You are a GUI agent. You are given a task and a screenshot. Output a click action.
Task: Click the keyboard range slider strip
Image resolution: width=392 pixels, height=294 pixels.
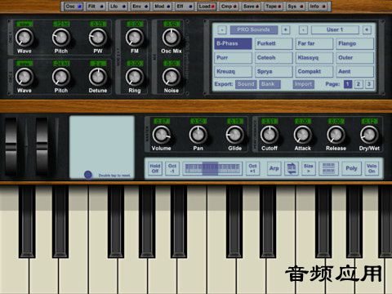[212, 168]
